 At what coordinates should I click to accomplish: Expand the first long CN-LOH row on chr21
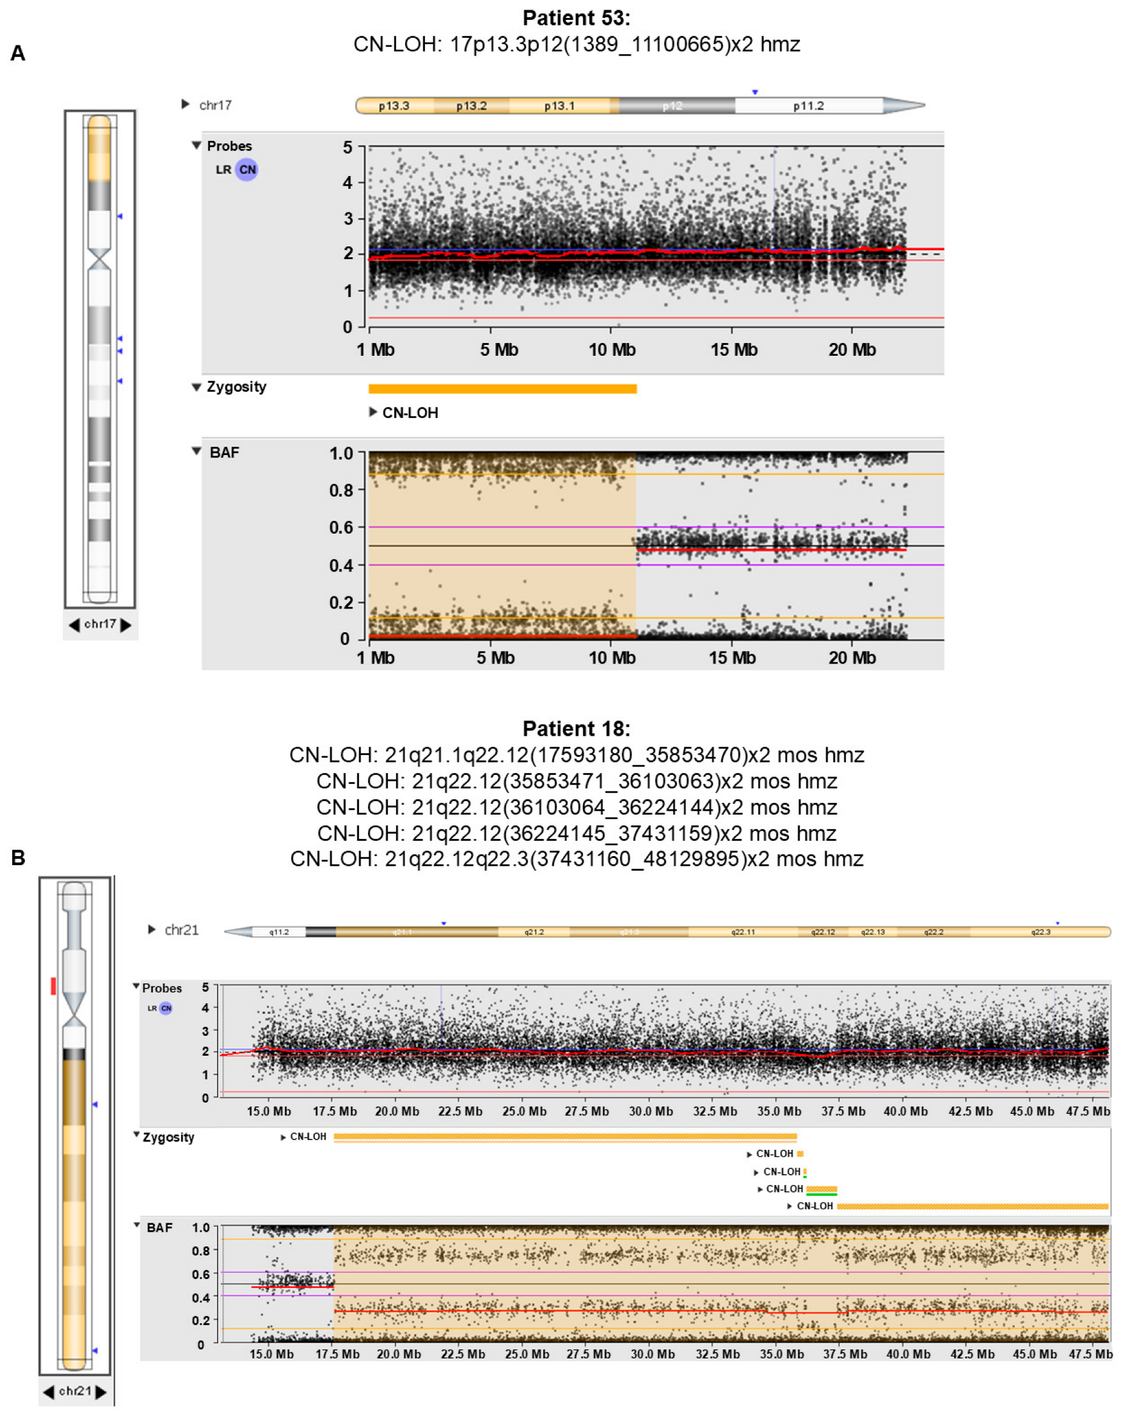283,1138
